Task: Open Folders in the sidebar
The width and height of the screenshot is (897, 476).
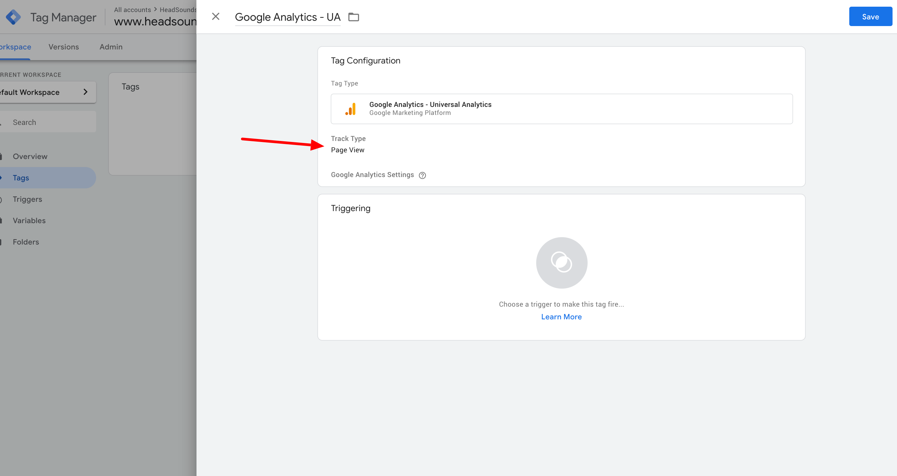Action: tap(26, 242)
